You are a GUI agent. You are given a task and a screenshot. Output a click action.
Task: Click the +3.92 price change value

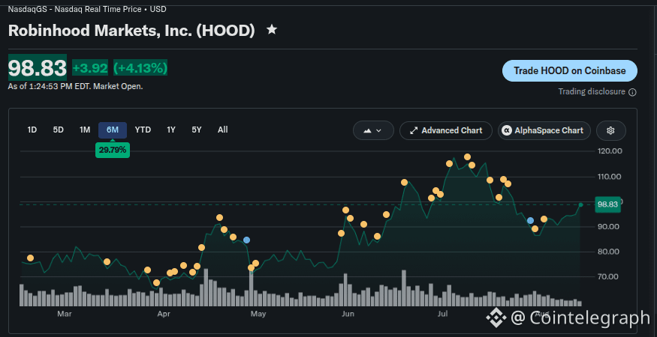[x=90, y=67]
